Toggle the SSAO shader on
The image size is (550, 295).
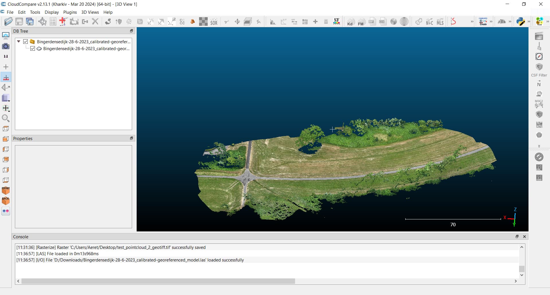(539, 178)
